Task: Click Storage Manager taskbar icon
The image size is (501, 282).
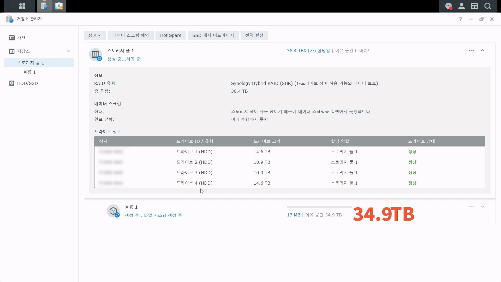Action: coord(44,6)
